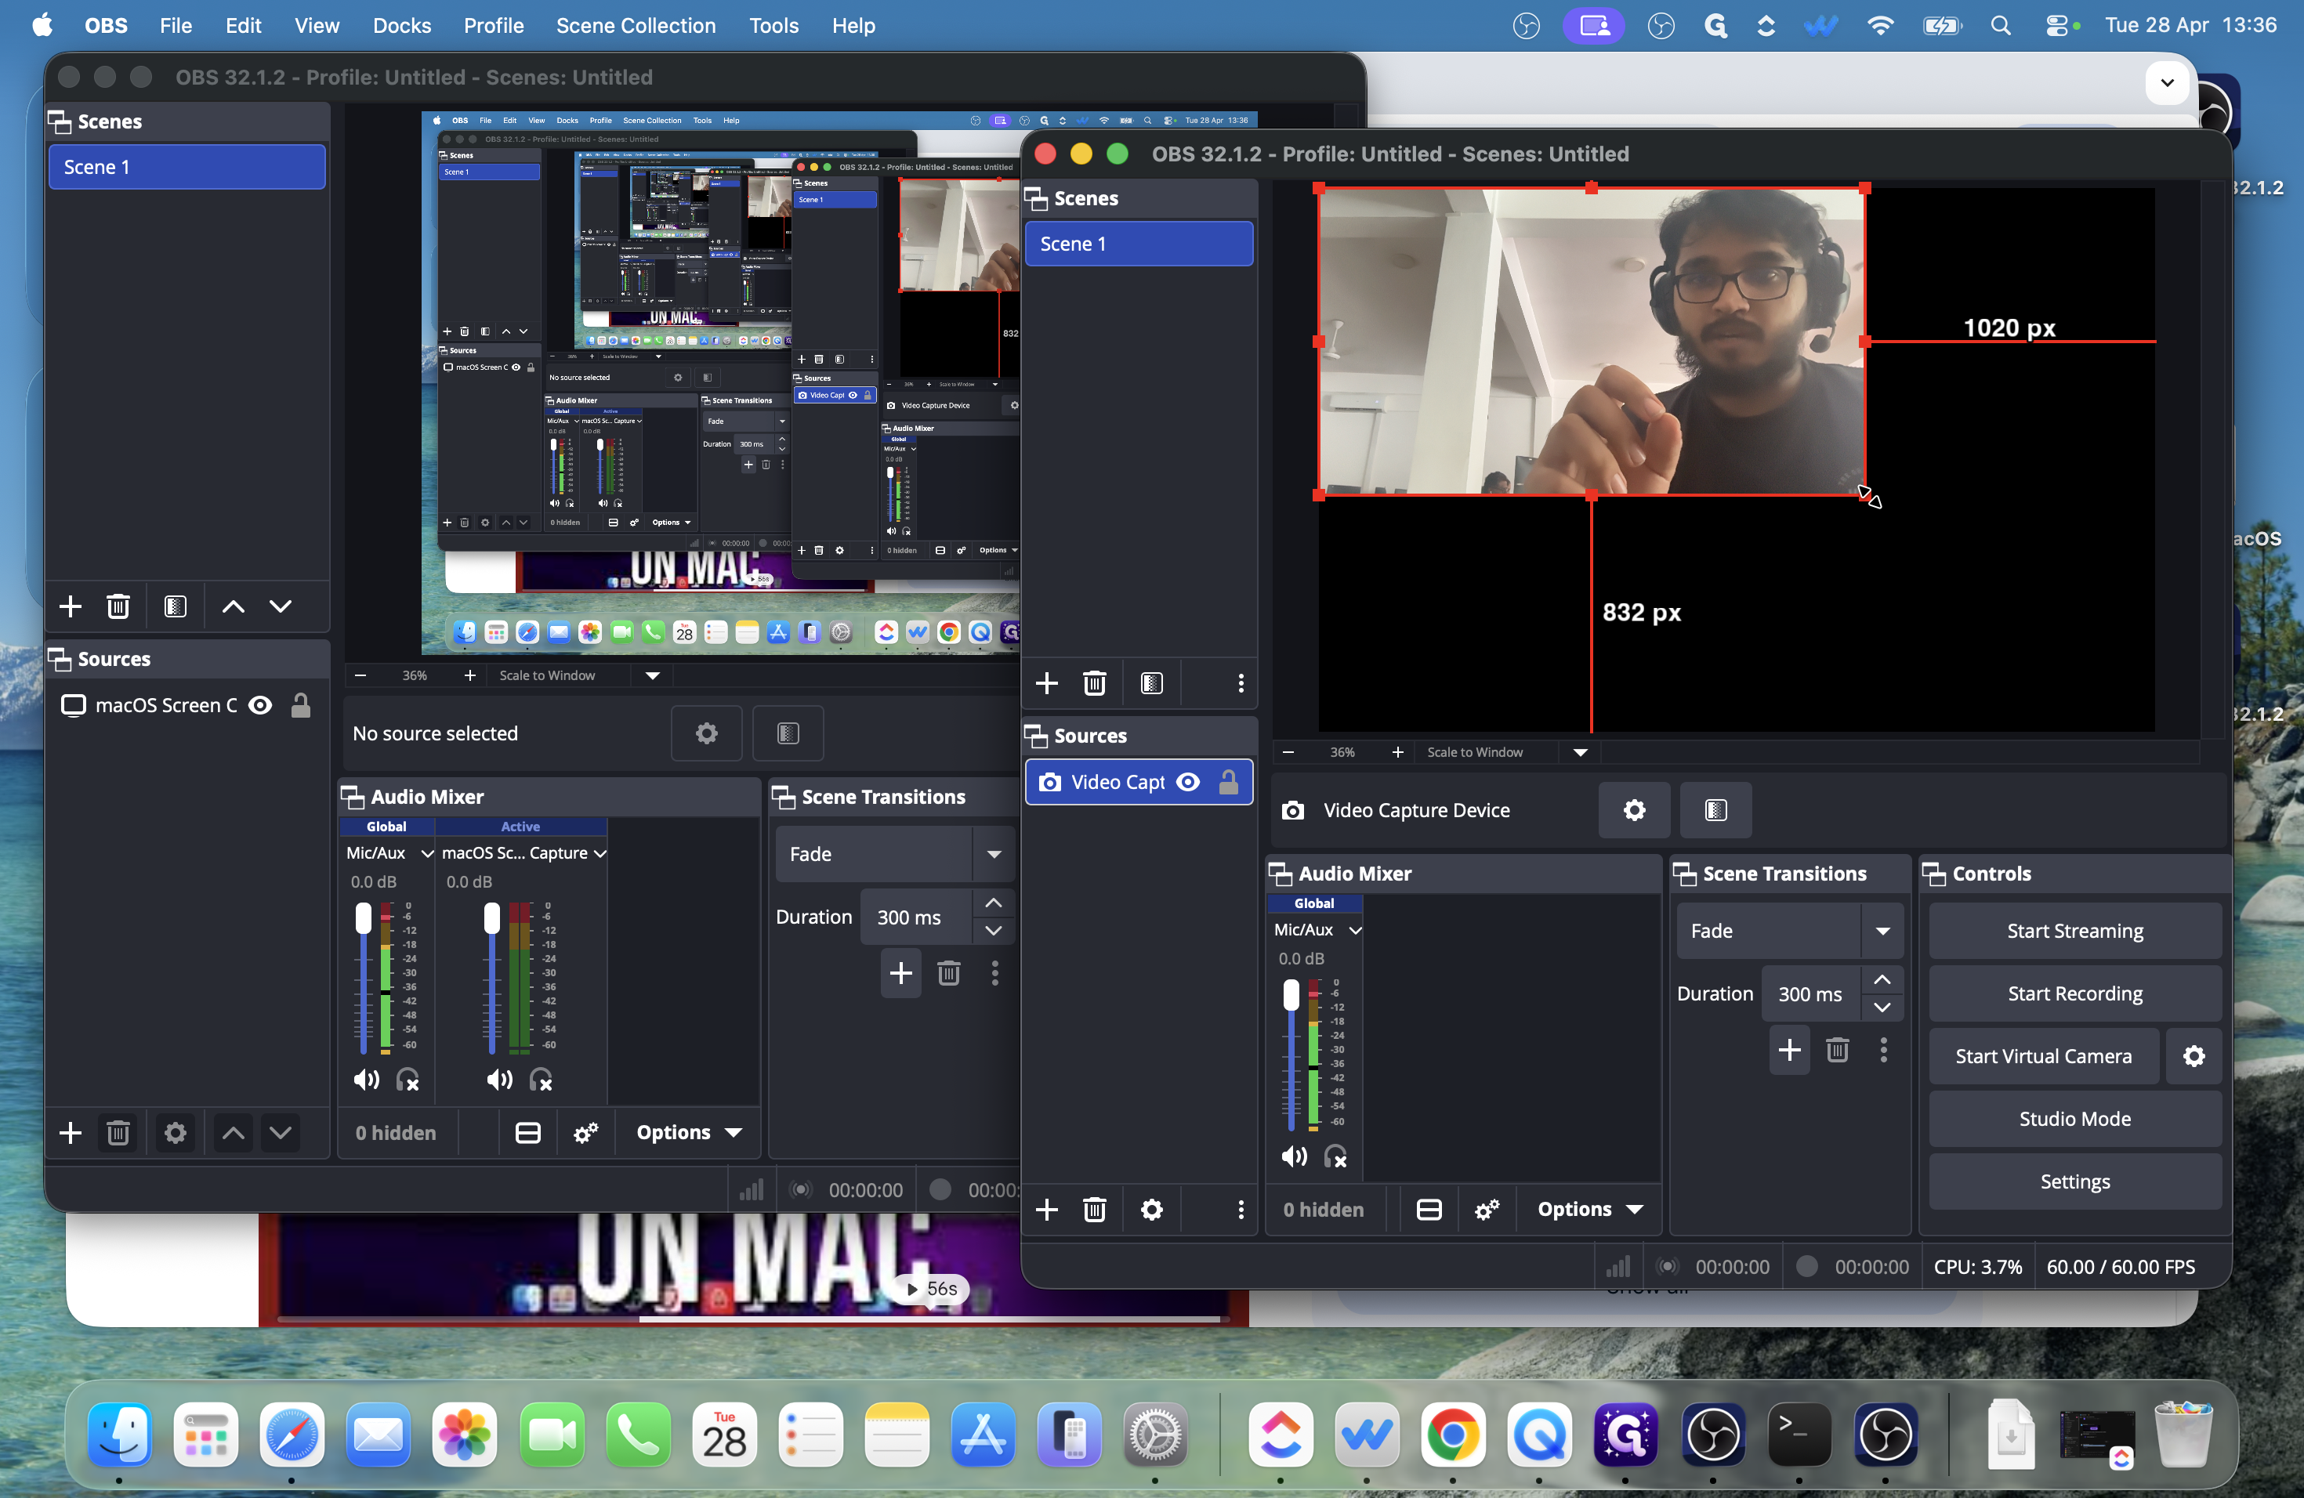The width and height of the screenshot is (2304, 1498).
Task: Expand macOS Sc... Capture channel menu
Action: tap(600, 853)
